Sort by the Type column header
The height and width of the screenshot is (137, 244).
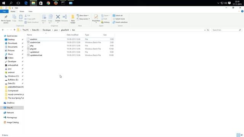87,35
